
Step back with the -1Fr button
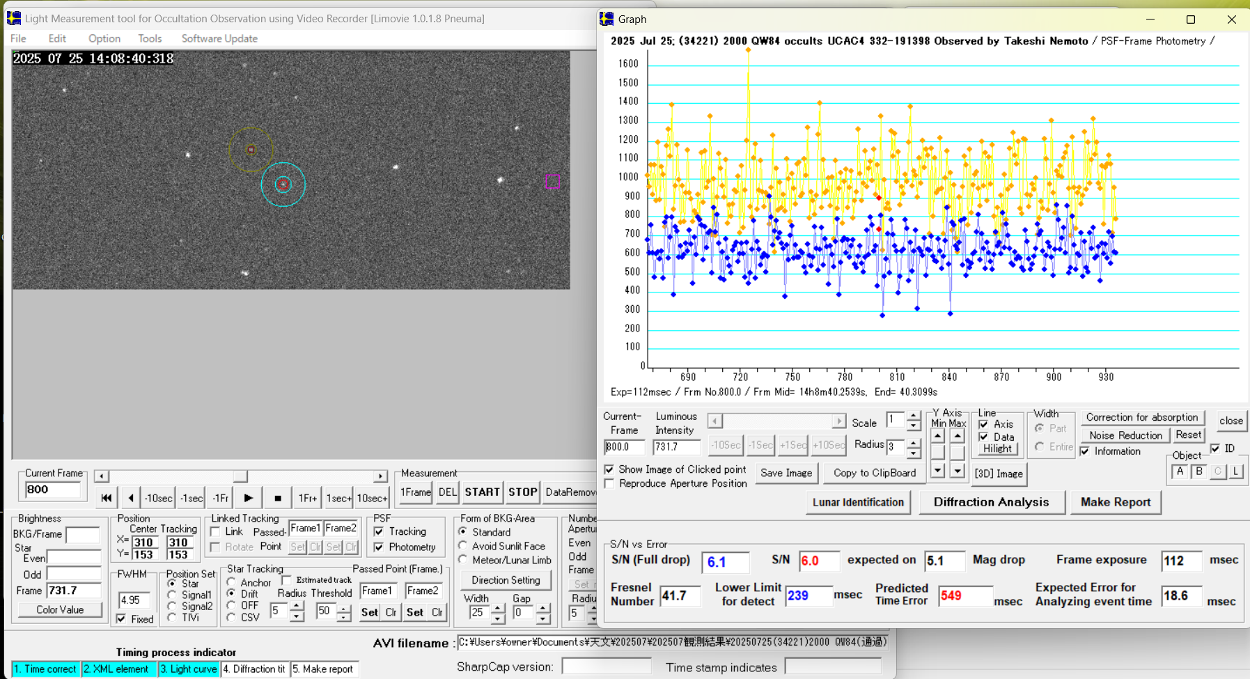tap(220, 498)
